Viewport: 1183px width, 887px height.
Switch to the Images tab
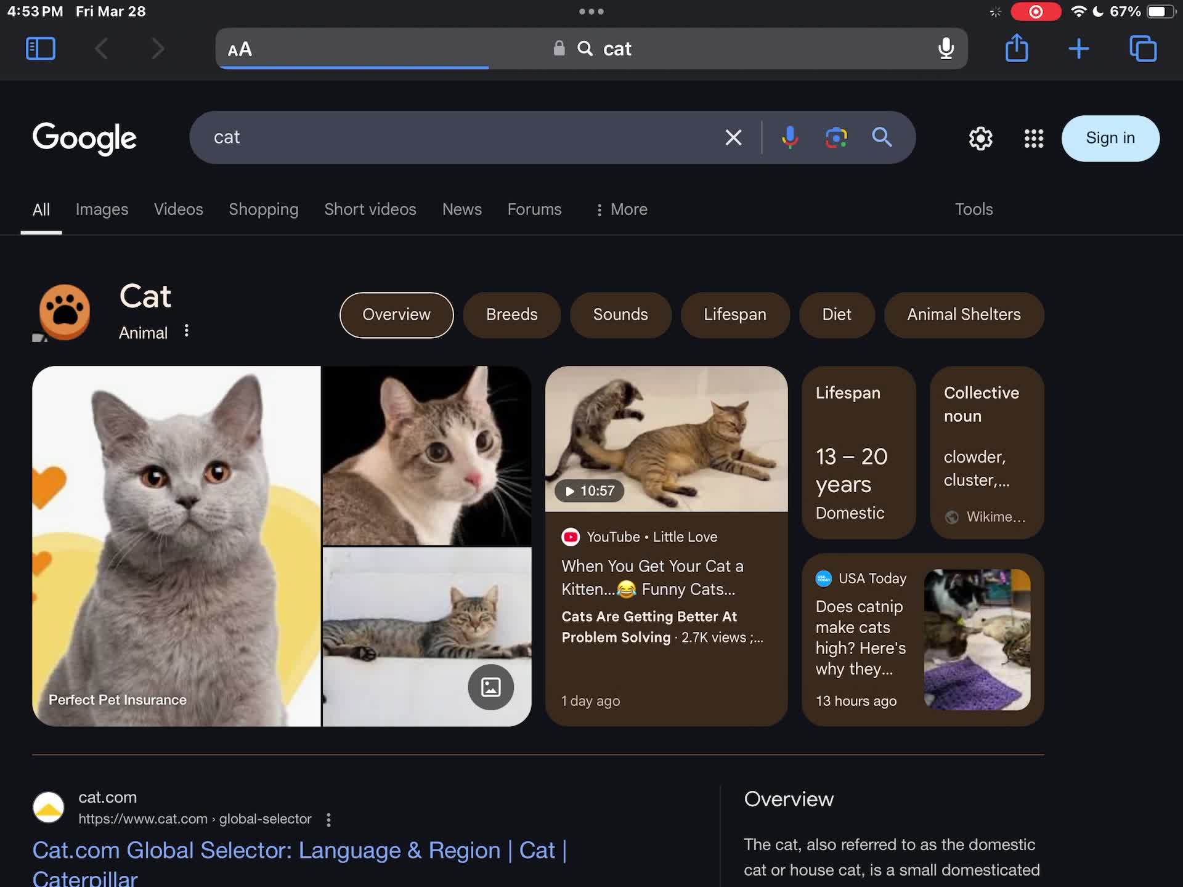point(102,209)
